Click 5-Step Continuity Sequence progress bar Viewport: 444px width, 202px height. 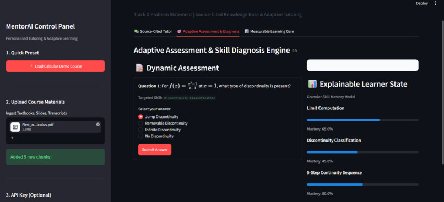point(362,184)
